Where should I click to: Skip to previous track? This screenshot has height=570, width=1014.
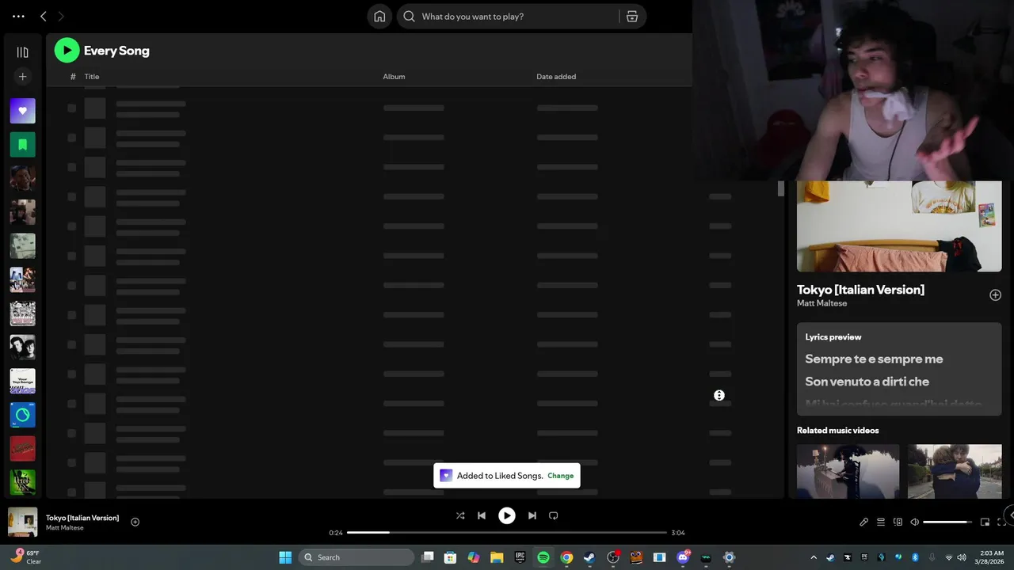(x=481, y=515)
